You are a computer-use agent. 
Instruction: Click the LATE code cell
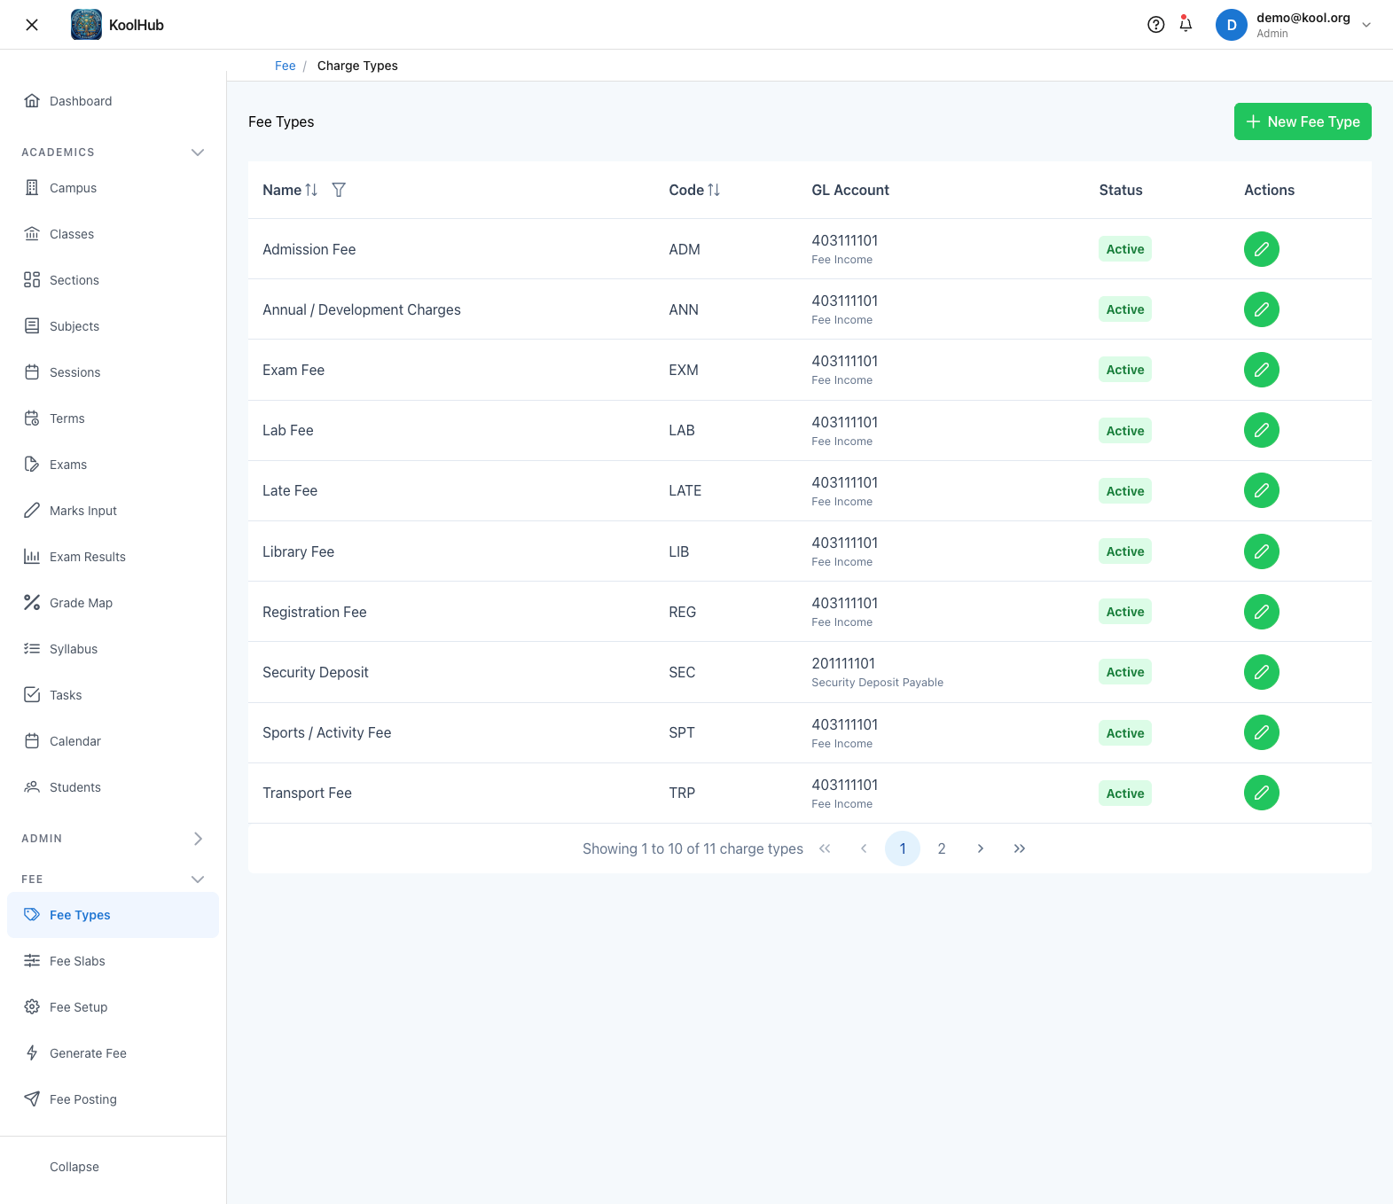click(685, 490)
